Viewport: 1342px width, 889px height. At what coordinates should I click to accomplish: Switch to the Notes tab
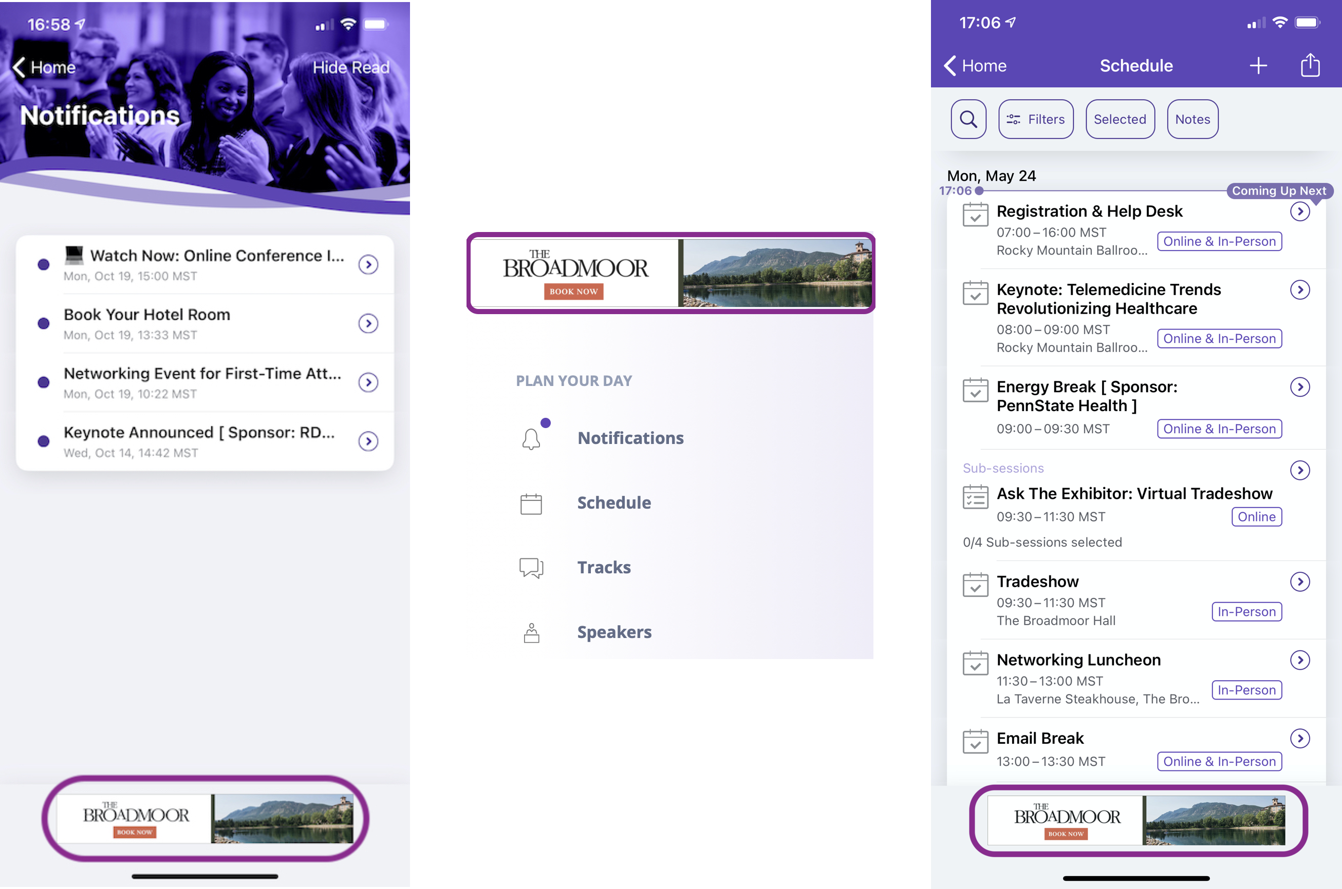(1192, 119)
